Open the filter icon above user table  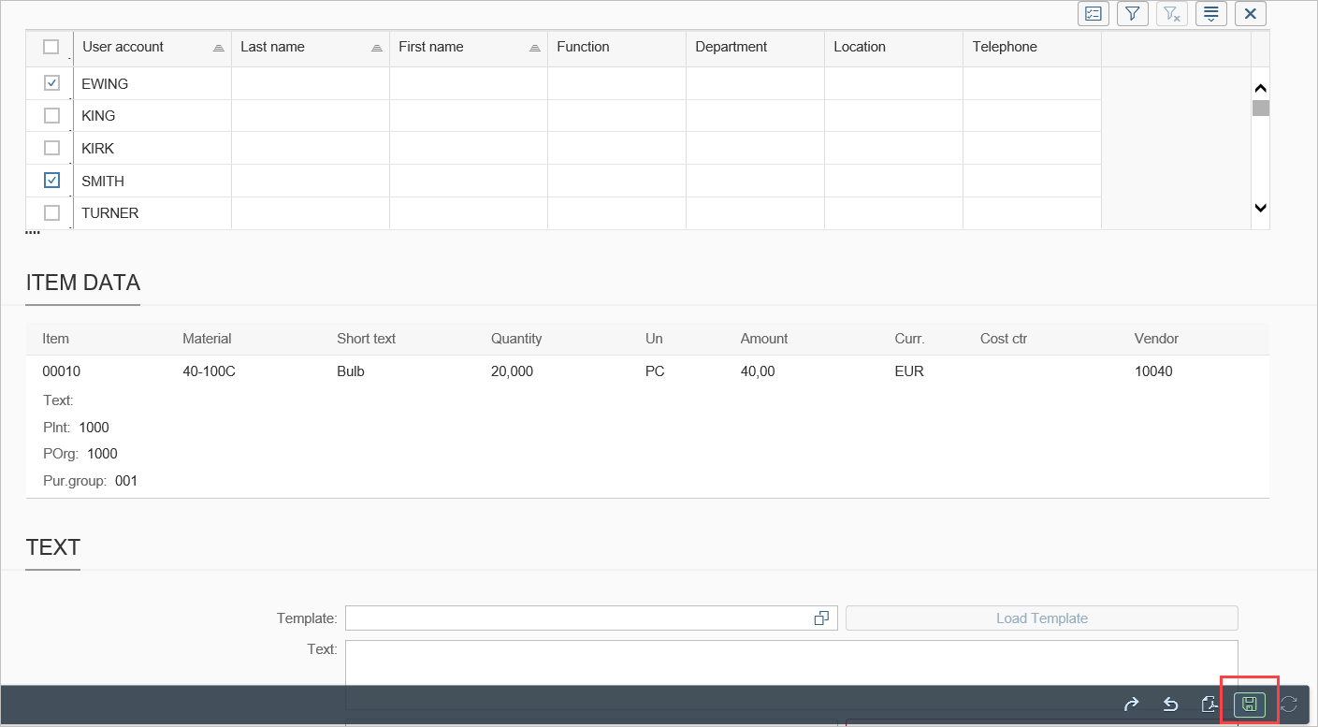1132,13
